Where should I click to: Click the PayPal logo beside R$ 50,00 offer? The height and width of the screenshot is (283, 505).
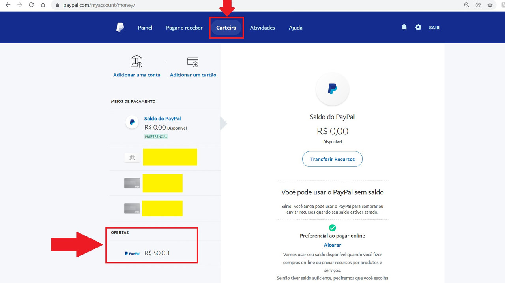pos(132,253)
